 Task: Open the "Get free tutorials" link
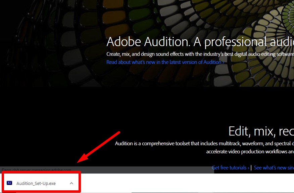[x=230, y=167]
